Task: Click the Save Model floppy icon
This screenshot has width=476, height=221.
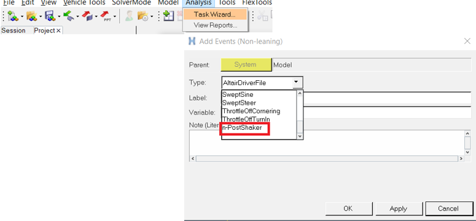Action: pos(50,16)
